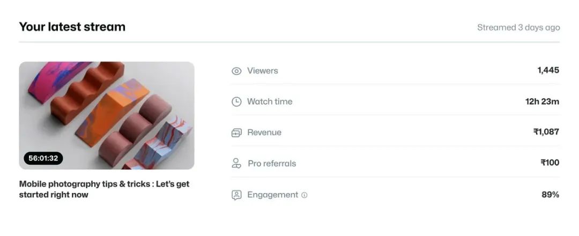Open the stream thumbnail image

(x=107, y=116)
